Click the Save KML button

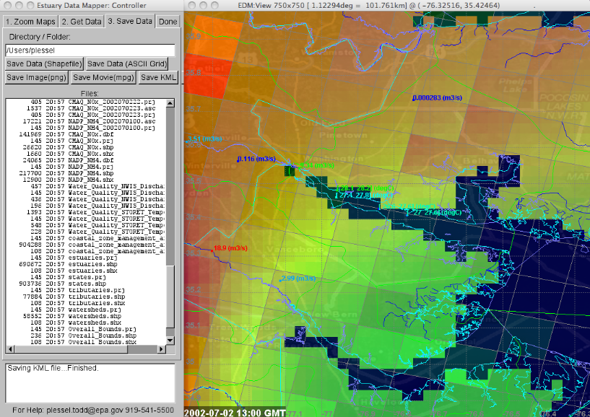click(x=158, y=76)
